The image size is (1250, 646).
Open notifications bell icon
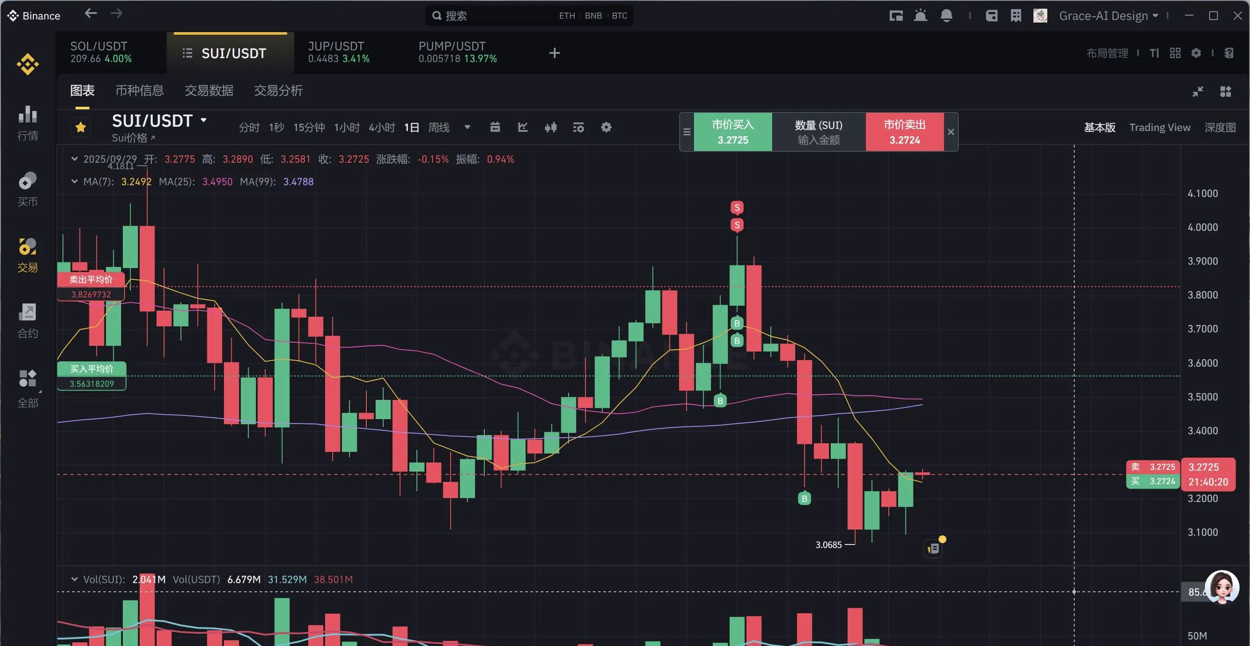pyautogui.click(x=946, y=16)
